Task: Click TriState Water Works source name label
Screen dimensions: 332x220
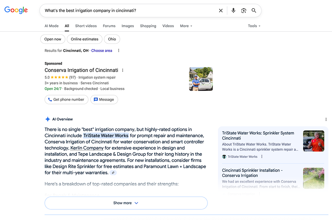Action: (x=242, y=157)
